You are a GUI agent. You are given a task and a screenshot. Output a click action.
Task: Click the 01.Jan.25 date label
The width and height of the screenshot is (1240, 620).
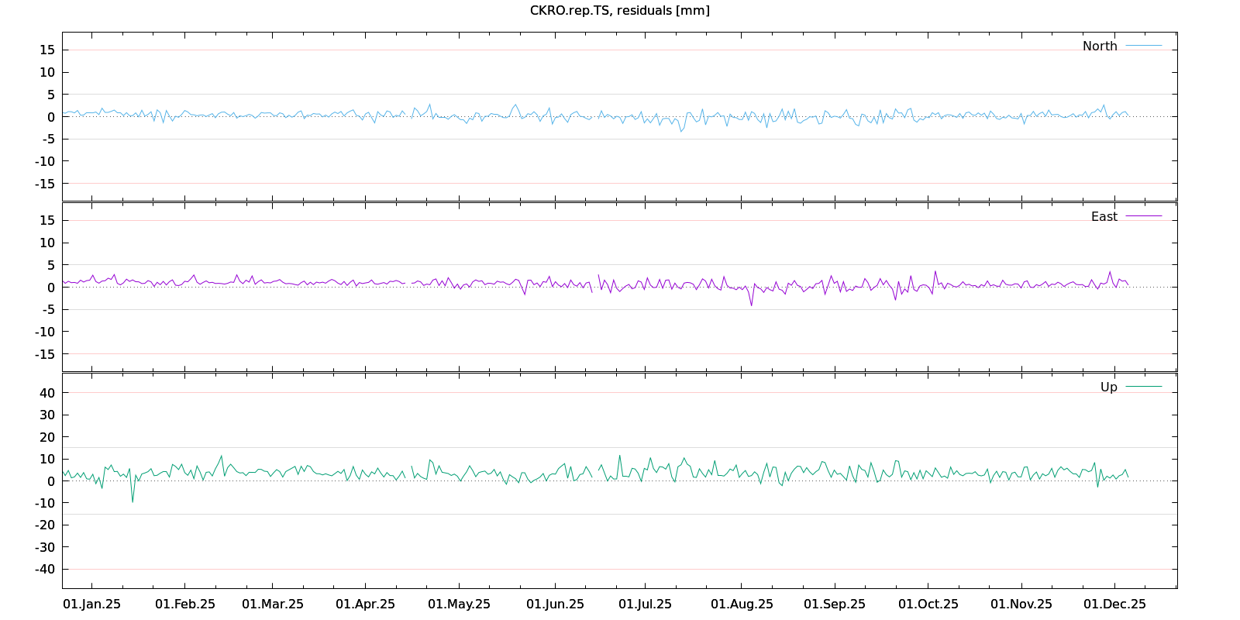click(91, 604)
